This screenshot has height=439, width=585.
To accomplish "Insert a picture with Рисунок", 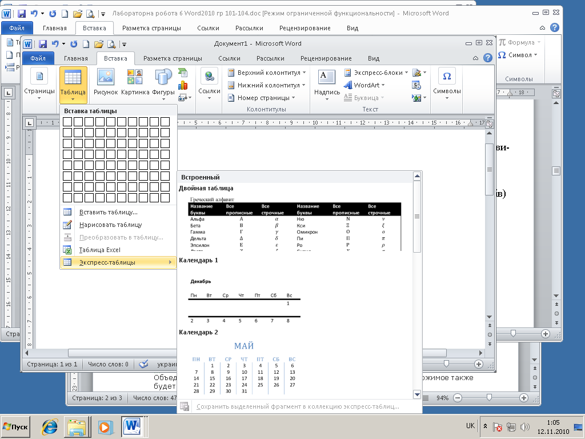I will pos(106,82).
